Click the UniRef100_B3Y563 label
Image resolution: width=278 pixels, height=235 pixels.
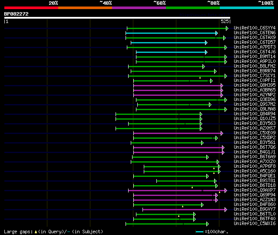255,124
